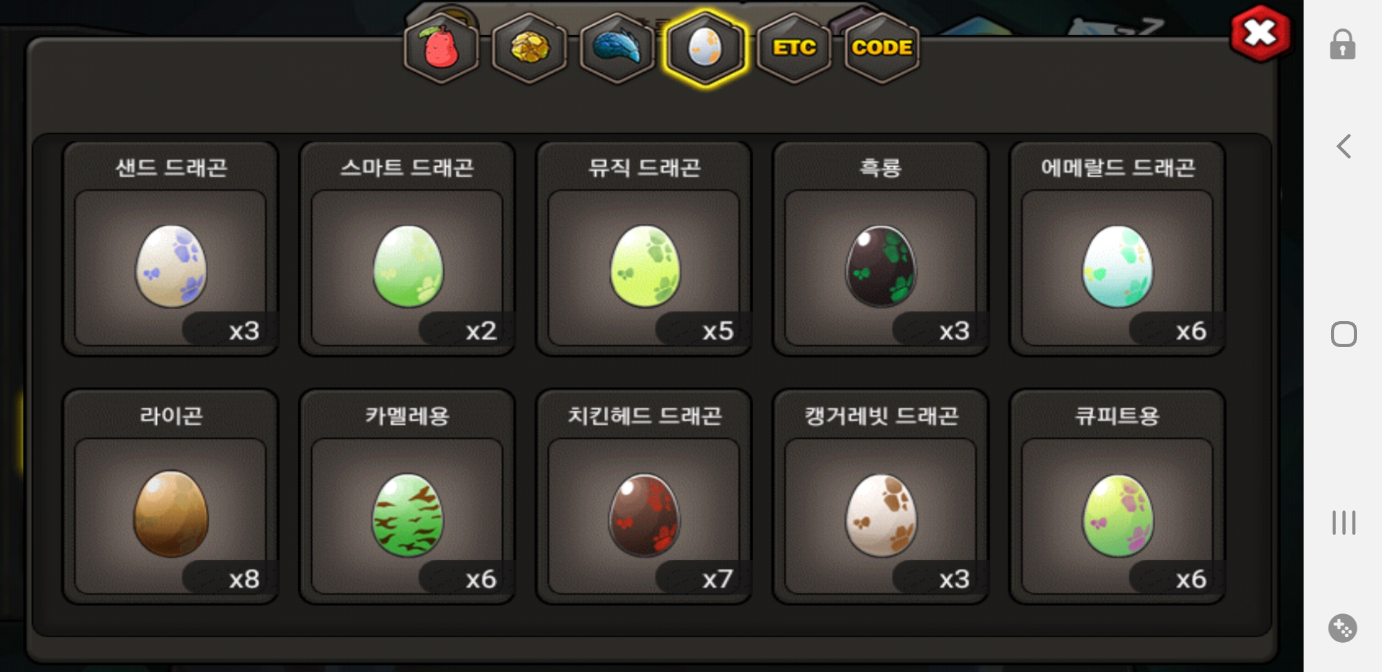
Task: Pick the 뮤직 드래곤 yellow-green egg
Action: coord(644,249)
